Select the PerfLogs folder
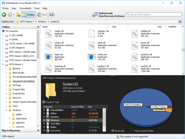Screen dimensions: 185x139 [17, 85]
